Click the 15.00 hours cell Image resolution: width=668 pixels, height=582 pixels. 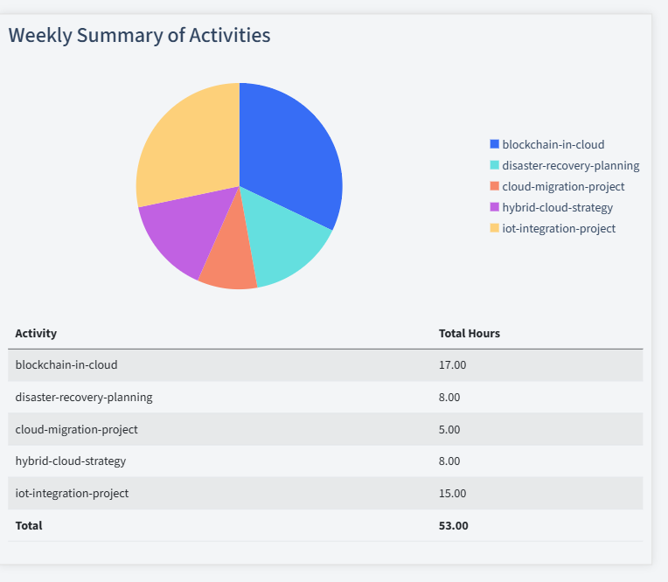coord(452,493)
